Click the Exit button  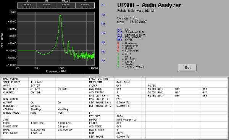pyautogui.click(x=187, y=68)
